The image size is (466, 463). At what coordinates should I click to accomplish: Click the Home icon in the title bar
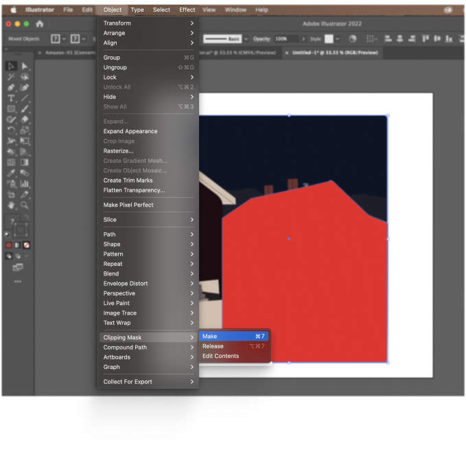40,24
